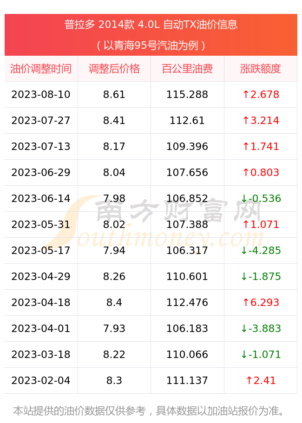Click the 调整后价格 column header

click(114, 69)
